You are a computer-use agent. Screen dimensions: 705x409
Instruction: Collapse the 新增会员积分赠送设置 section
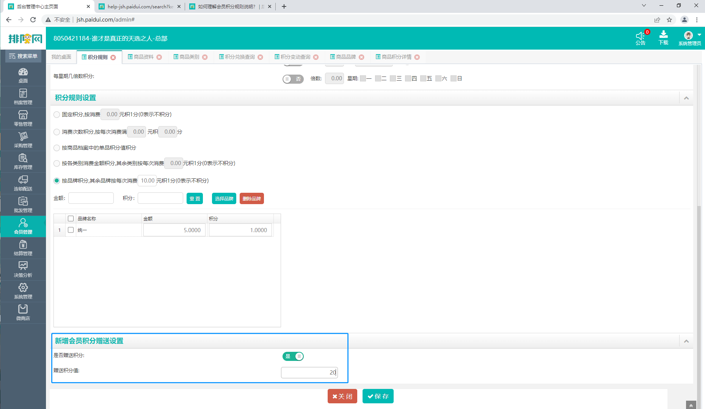point(686,341)
